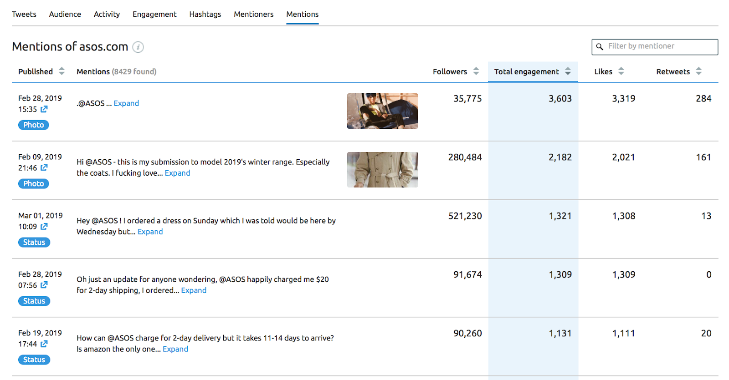
Task: Select retweets value 284
Action: click(703, 99)
